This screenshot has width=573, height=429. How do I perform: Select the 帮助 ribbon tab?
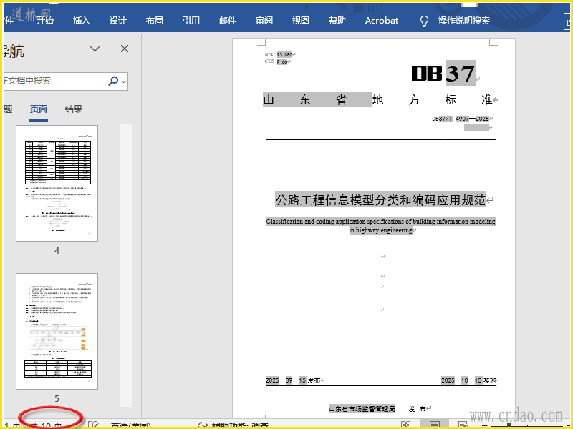point(337,21)
